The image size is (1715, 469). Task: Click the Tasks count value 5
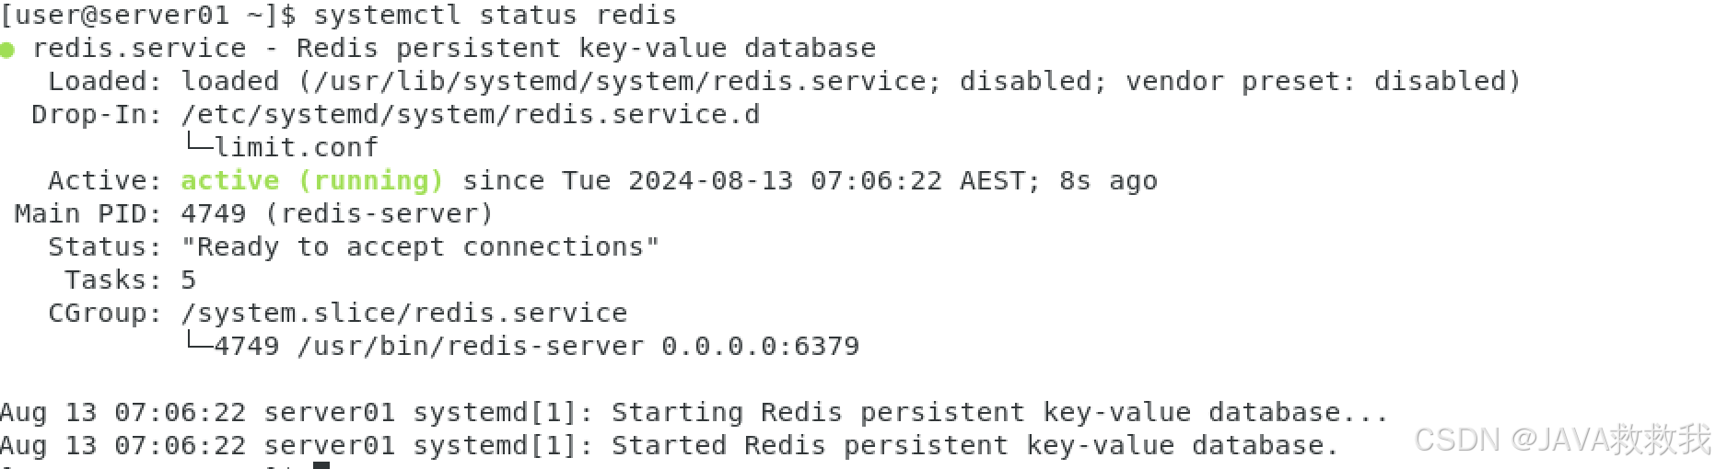click(x=189, y=280)
